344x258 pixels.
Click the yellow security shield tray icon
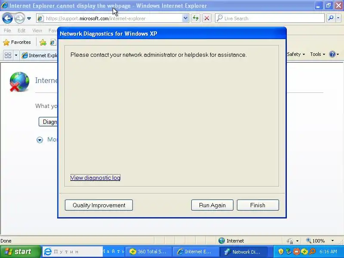tap(281, 252)
